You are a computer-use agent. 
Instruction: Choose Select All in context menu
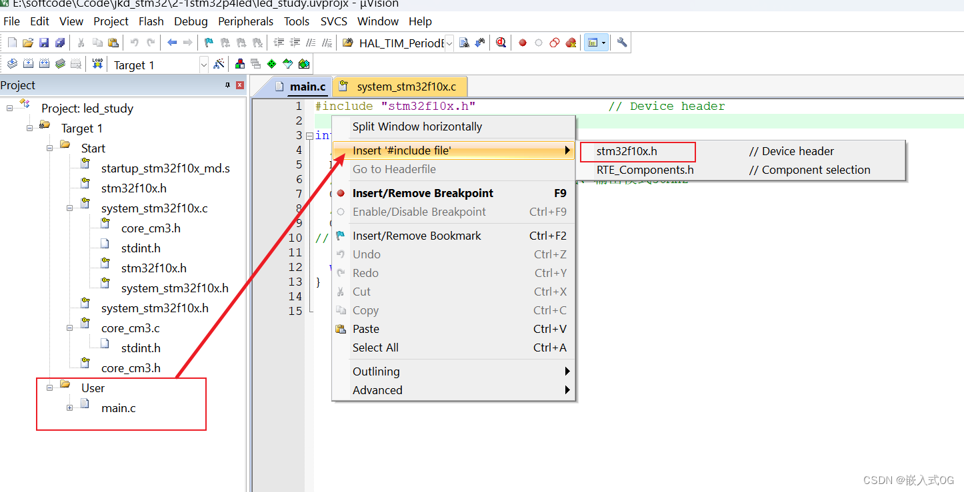pos(453,348)
